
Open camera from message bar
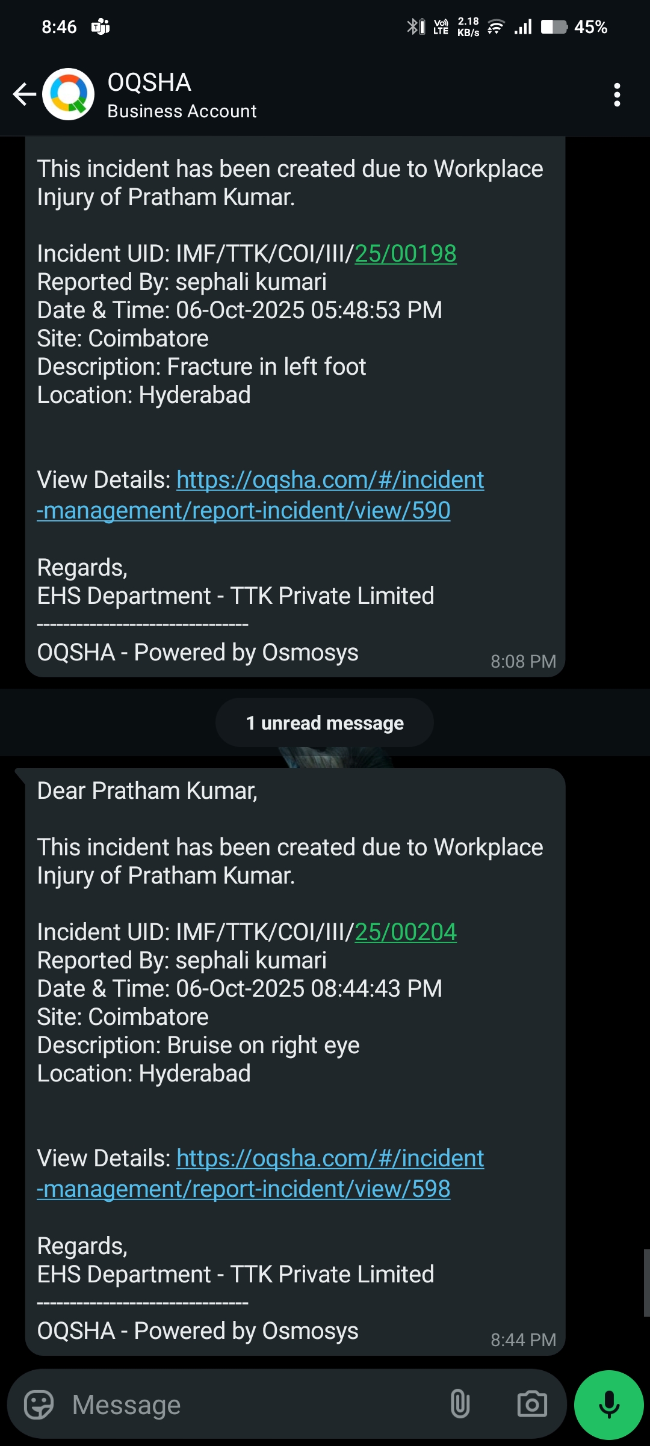point(532,1405)
